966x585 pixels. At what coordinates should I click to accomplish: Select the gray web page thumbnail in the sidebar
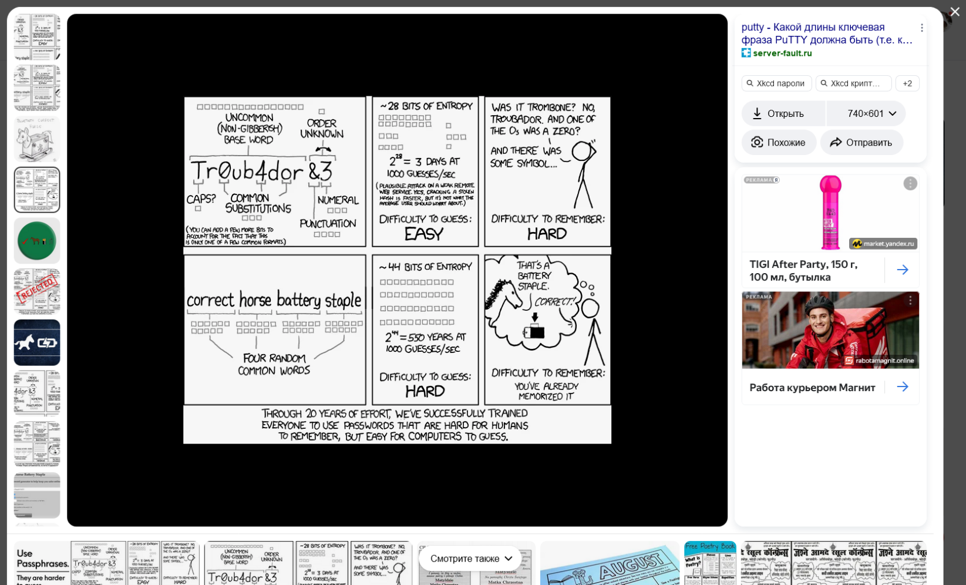point(37,495)
